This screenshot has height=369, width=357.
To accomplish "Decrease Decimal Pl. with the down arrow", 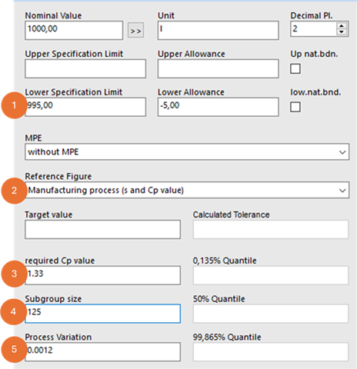I will (342, 32).
